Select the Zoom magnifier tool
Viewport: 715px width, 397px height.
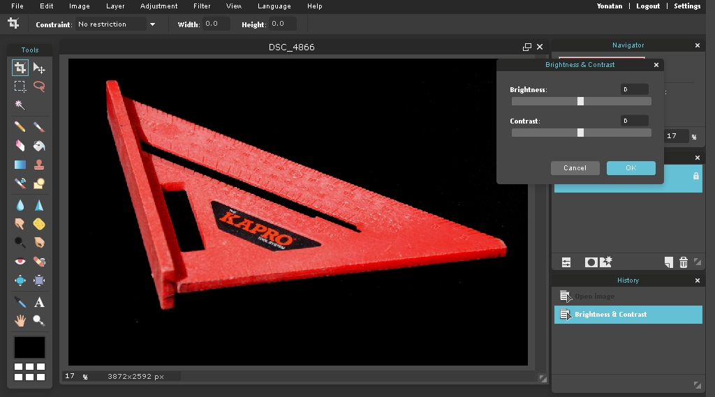pos(39,321)
